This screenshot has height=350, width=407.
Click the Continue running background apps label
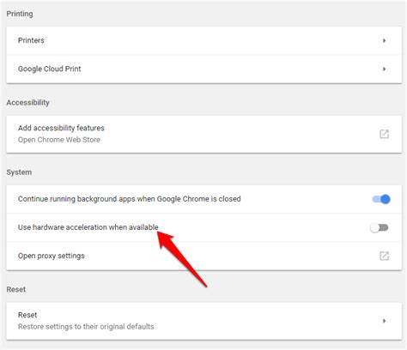tap(130, 199)
